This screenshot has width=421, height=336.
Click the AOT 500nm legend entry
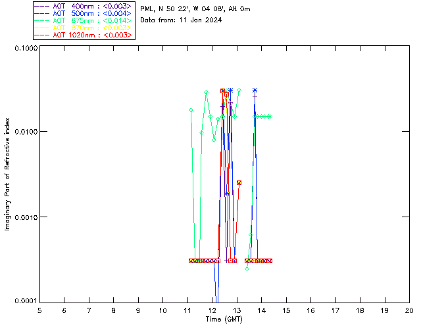pos(84,13)
